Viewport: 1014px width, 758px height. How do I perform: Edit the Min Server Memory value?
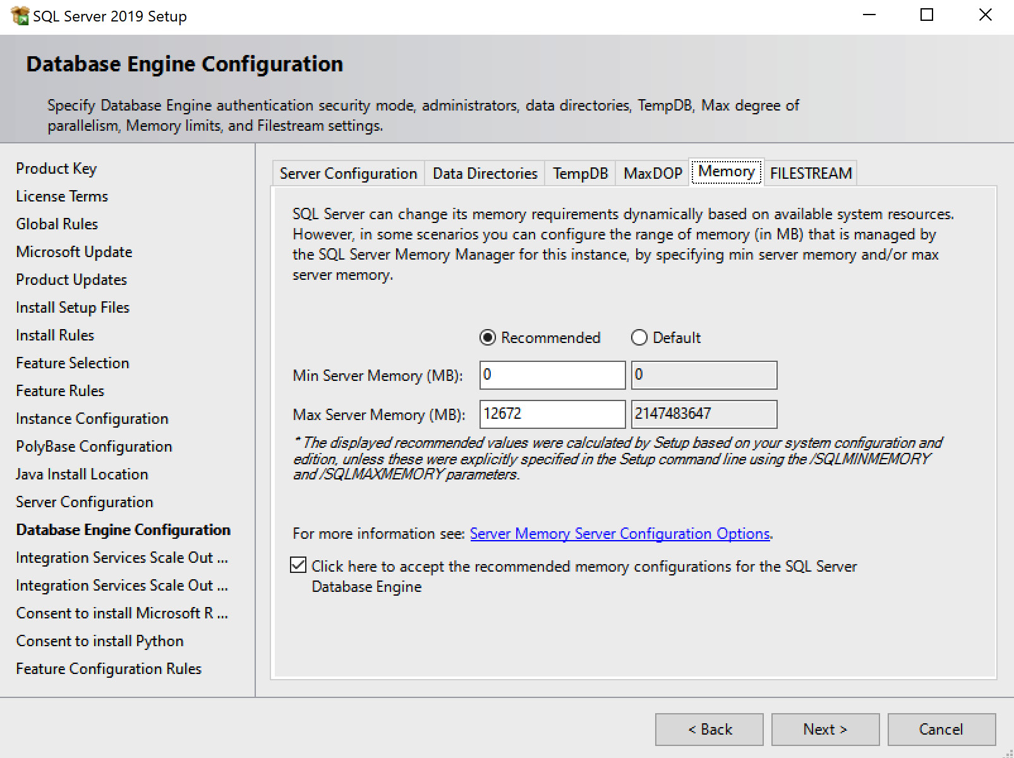click(552, 375)
